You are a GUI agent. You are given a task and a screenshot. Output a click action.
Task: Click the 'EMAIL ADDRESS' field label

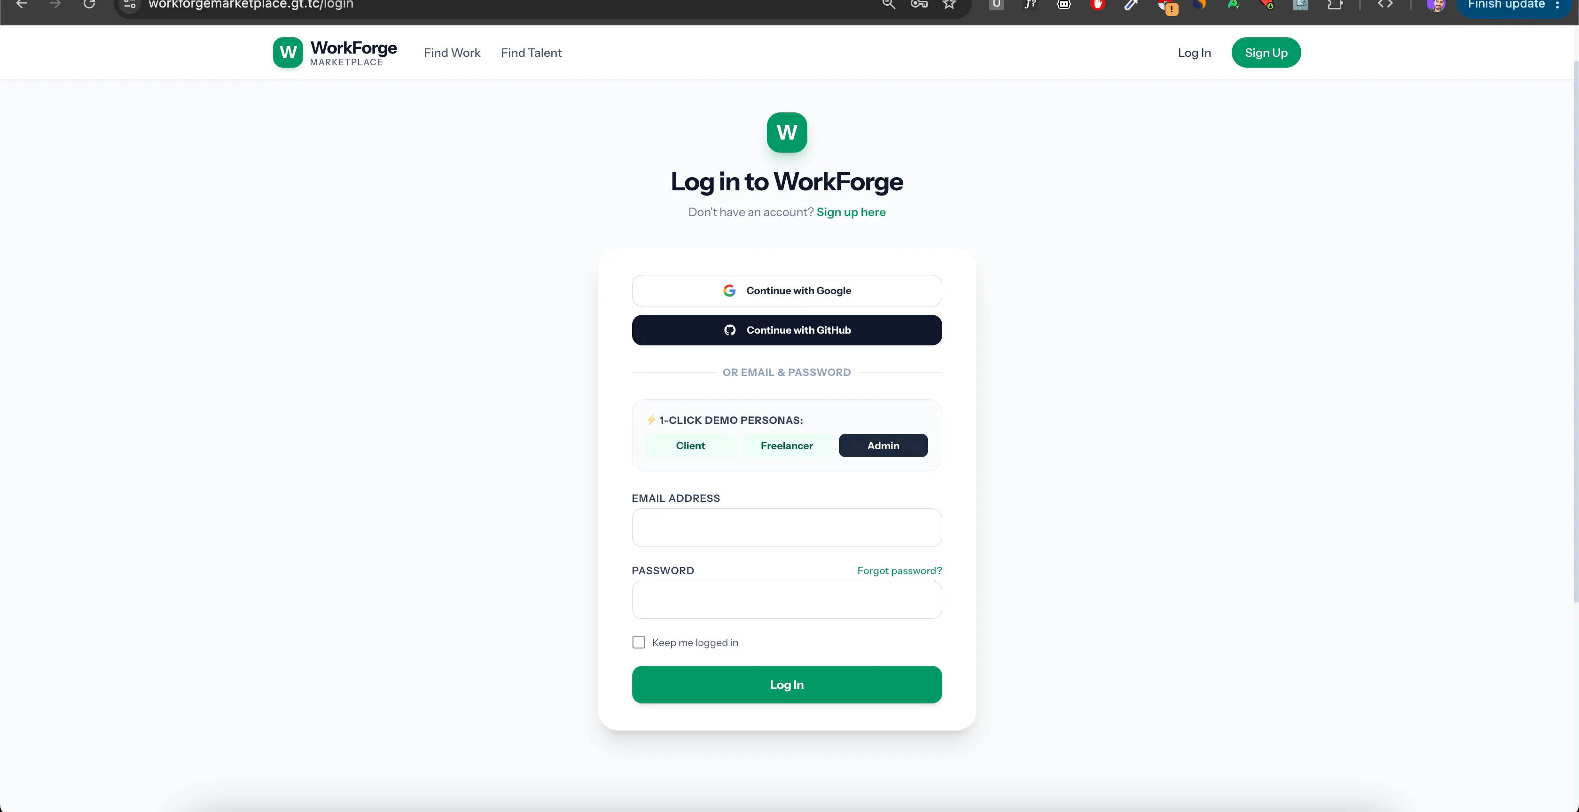pyautogui.click(x=676, y=498)
